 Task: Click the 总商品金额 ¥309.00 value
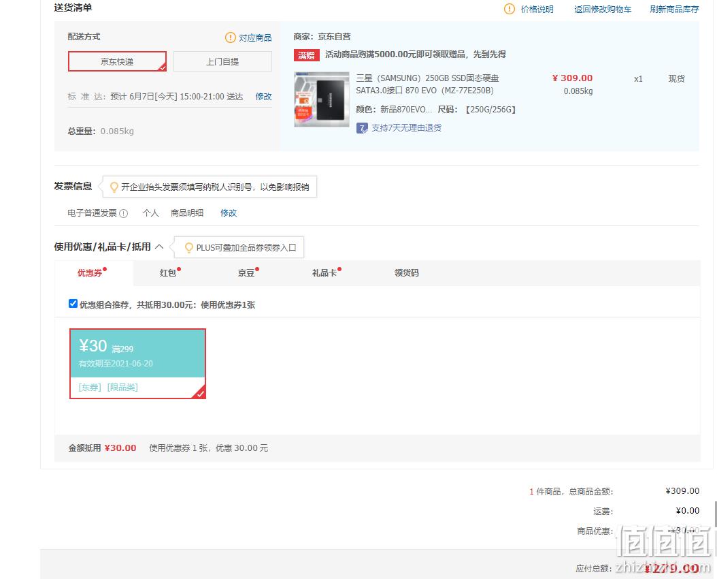(x=682, y=491)
